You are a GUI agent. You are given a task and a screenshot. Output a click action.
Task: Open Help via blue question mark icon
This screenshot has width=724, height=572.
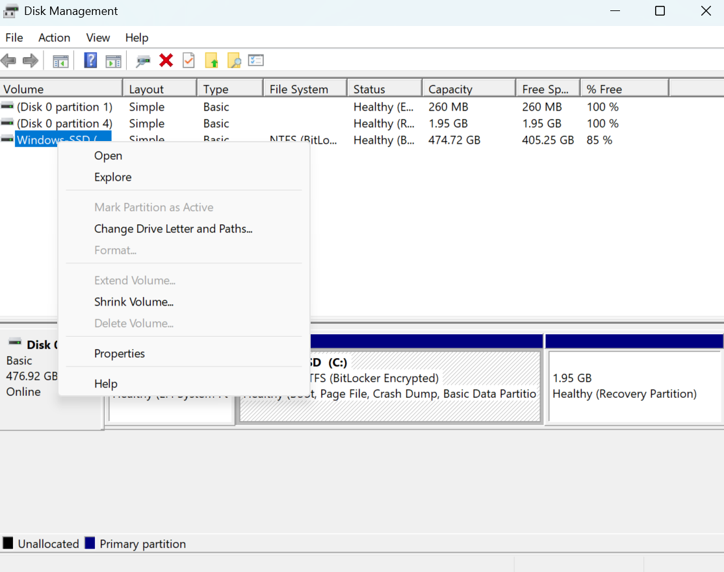click(x=91, y=61)
